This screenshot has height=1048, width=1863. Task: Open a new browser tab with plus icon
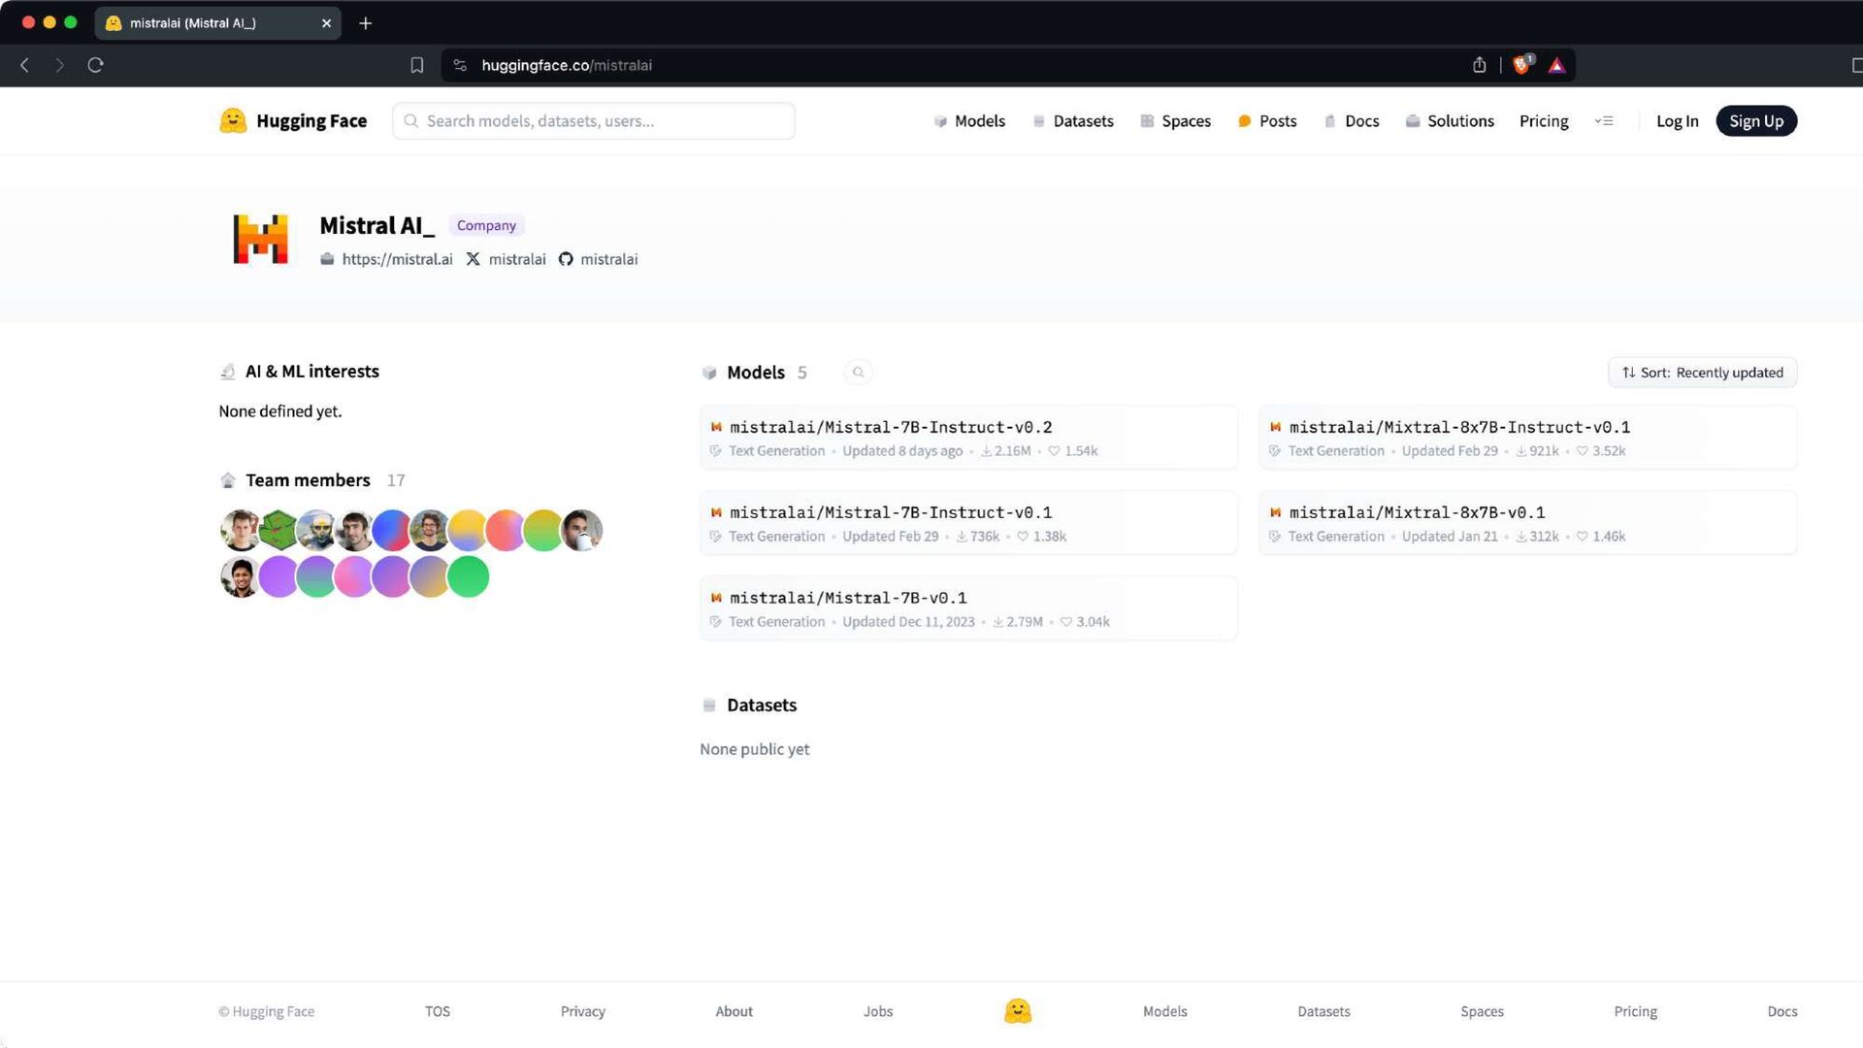[x=366, y=23]
